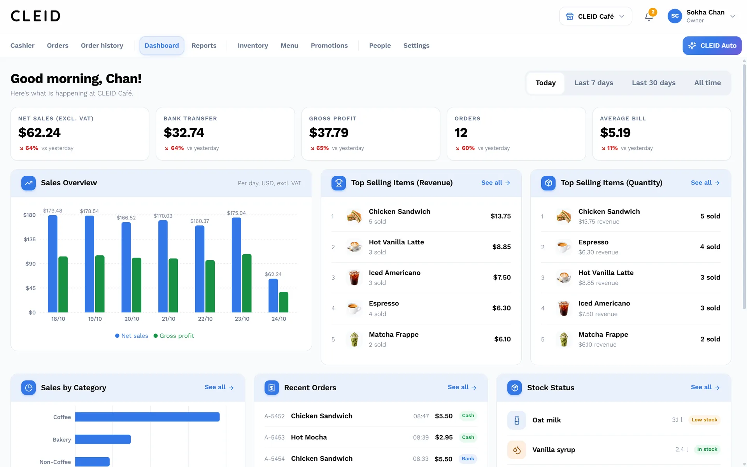
Task: See all Top Selling Items by Quantity
Action: pyautogui.click(x=705, y=183)
